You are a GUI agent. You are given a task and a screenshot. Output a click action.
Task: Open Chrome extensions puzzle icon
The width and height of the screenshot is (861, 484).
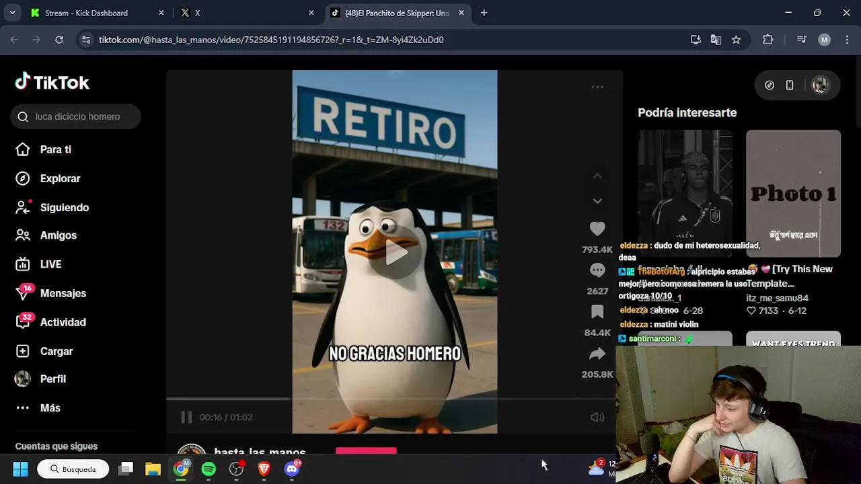(x=768, y=40)
